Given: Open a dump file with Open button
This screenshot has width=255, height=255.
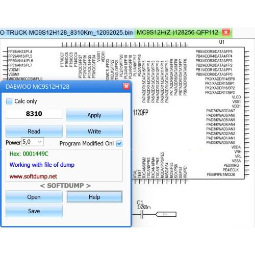Looking at the screenshot, I should tap(34, 197).
